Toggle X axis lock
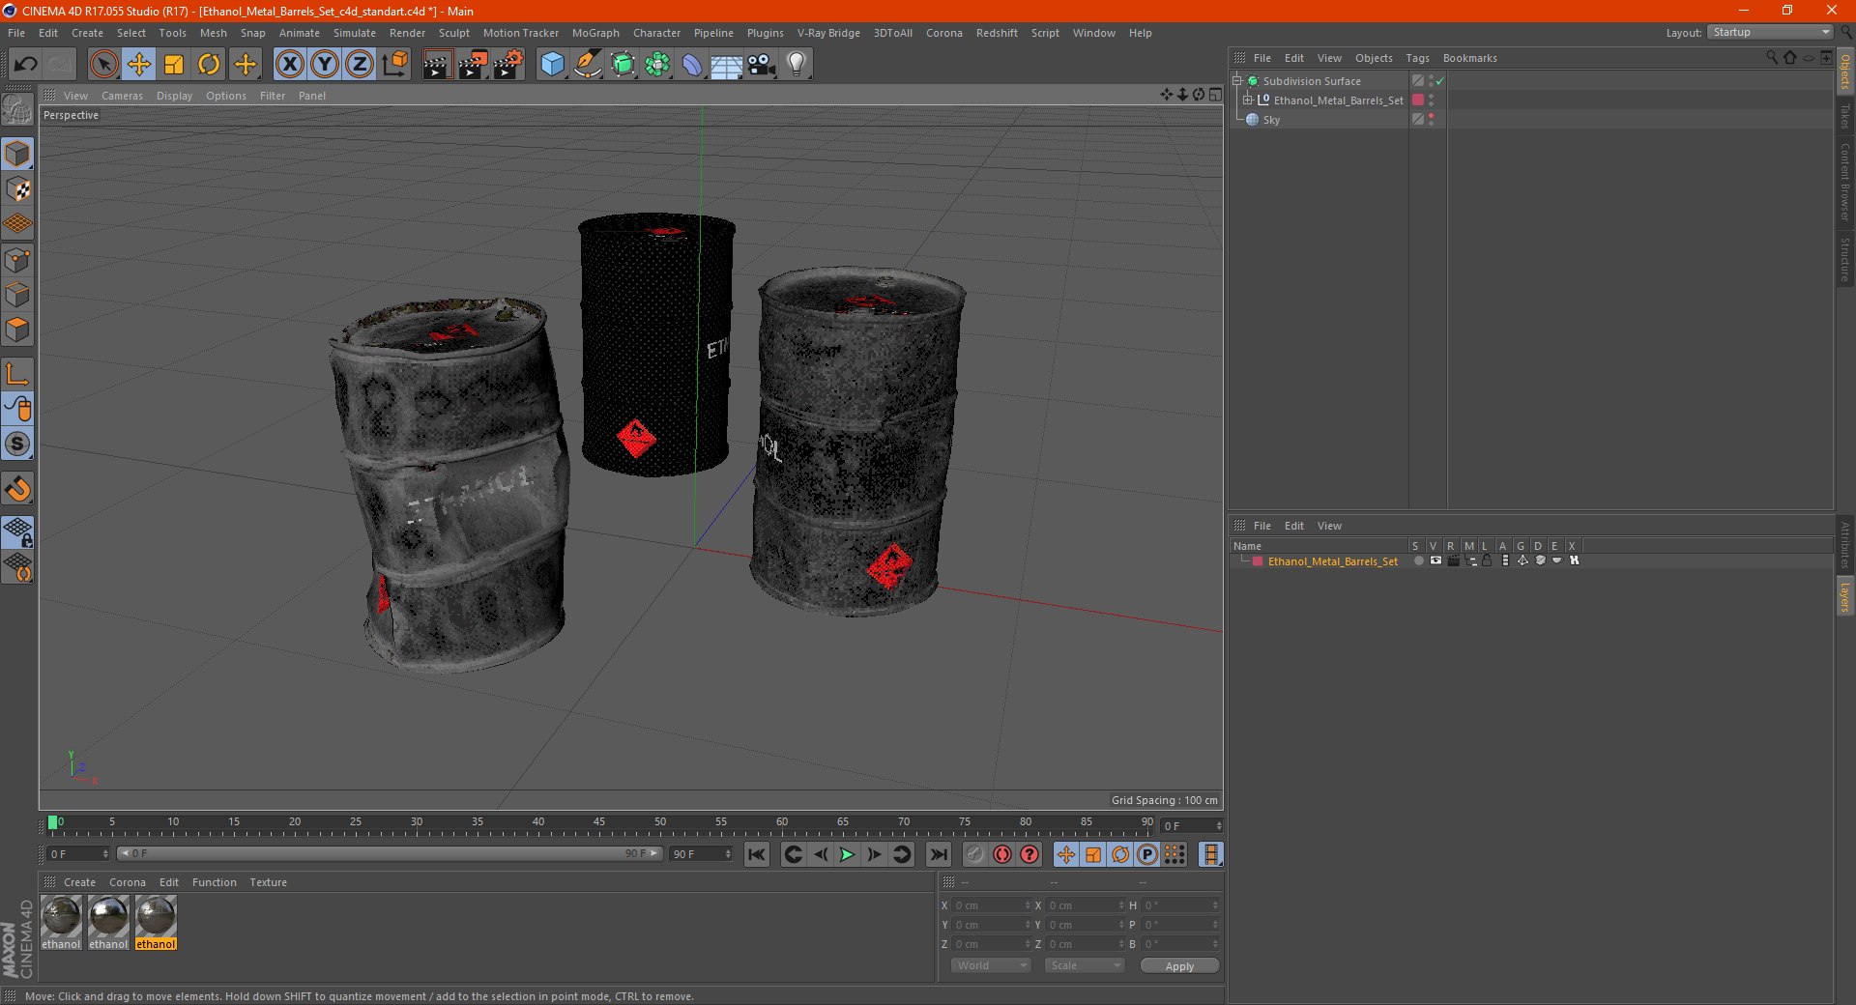This screenshot has width=1856, height=1005. tap(289, 65)
